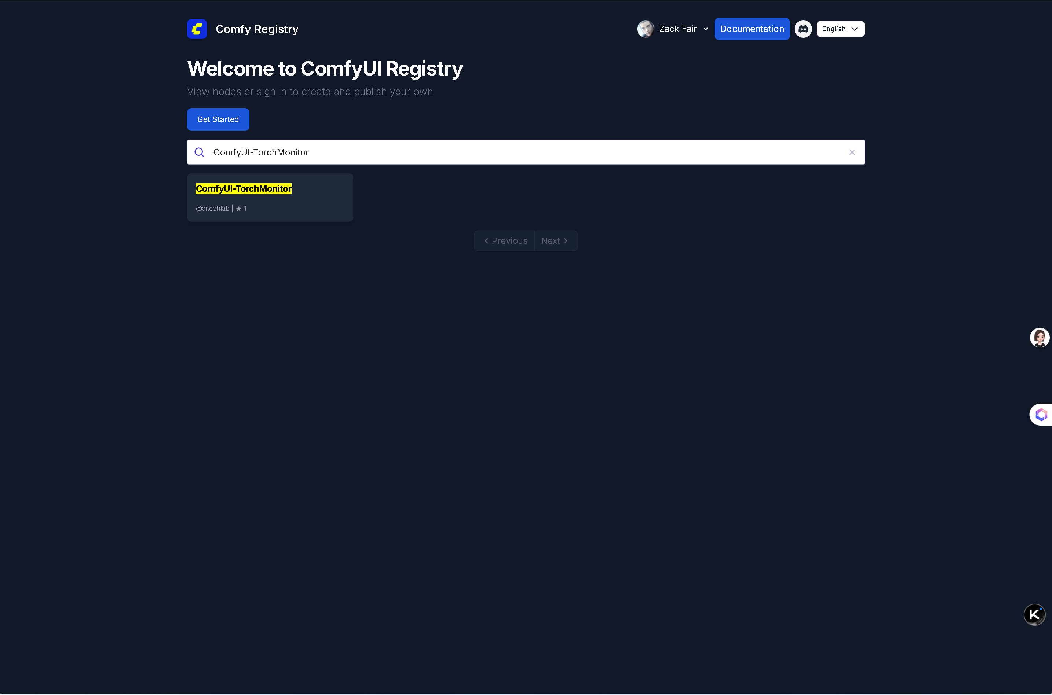Click the Zack Fair username label
Screen dimensions: 1052x695
click(x=678, y=29)
